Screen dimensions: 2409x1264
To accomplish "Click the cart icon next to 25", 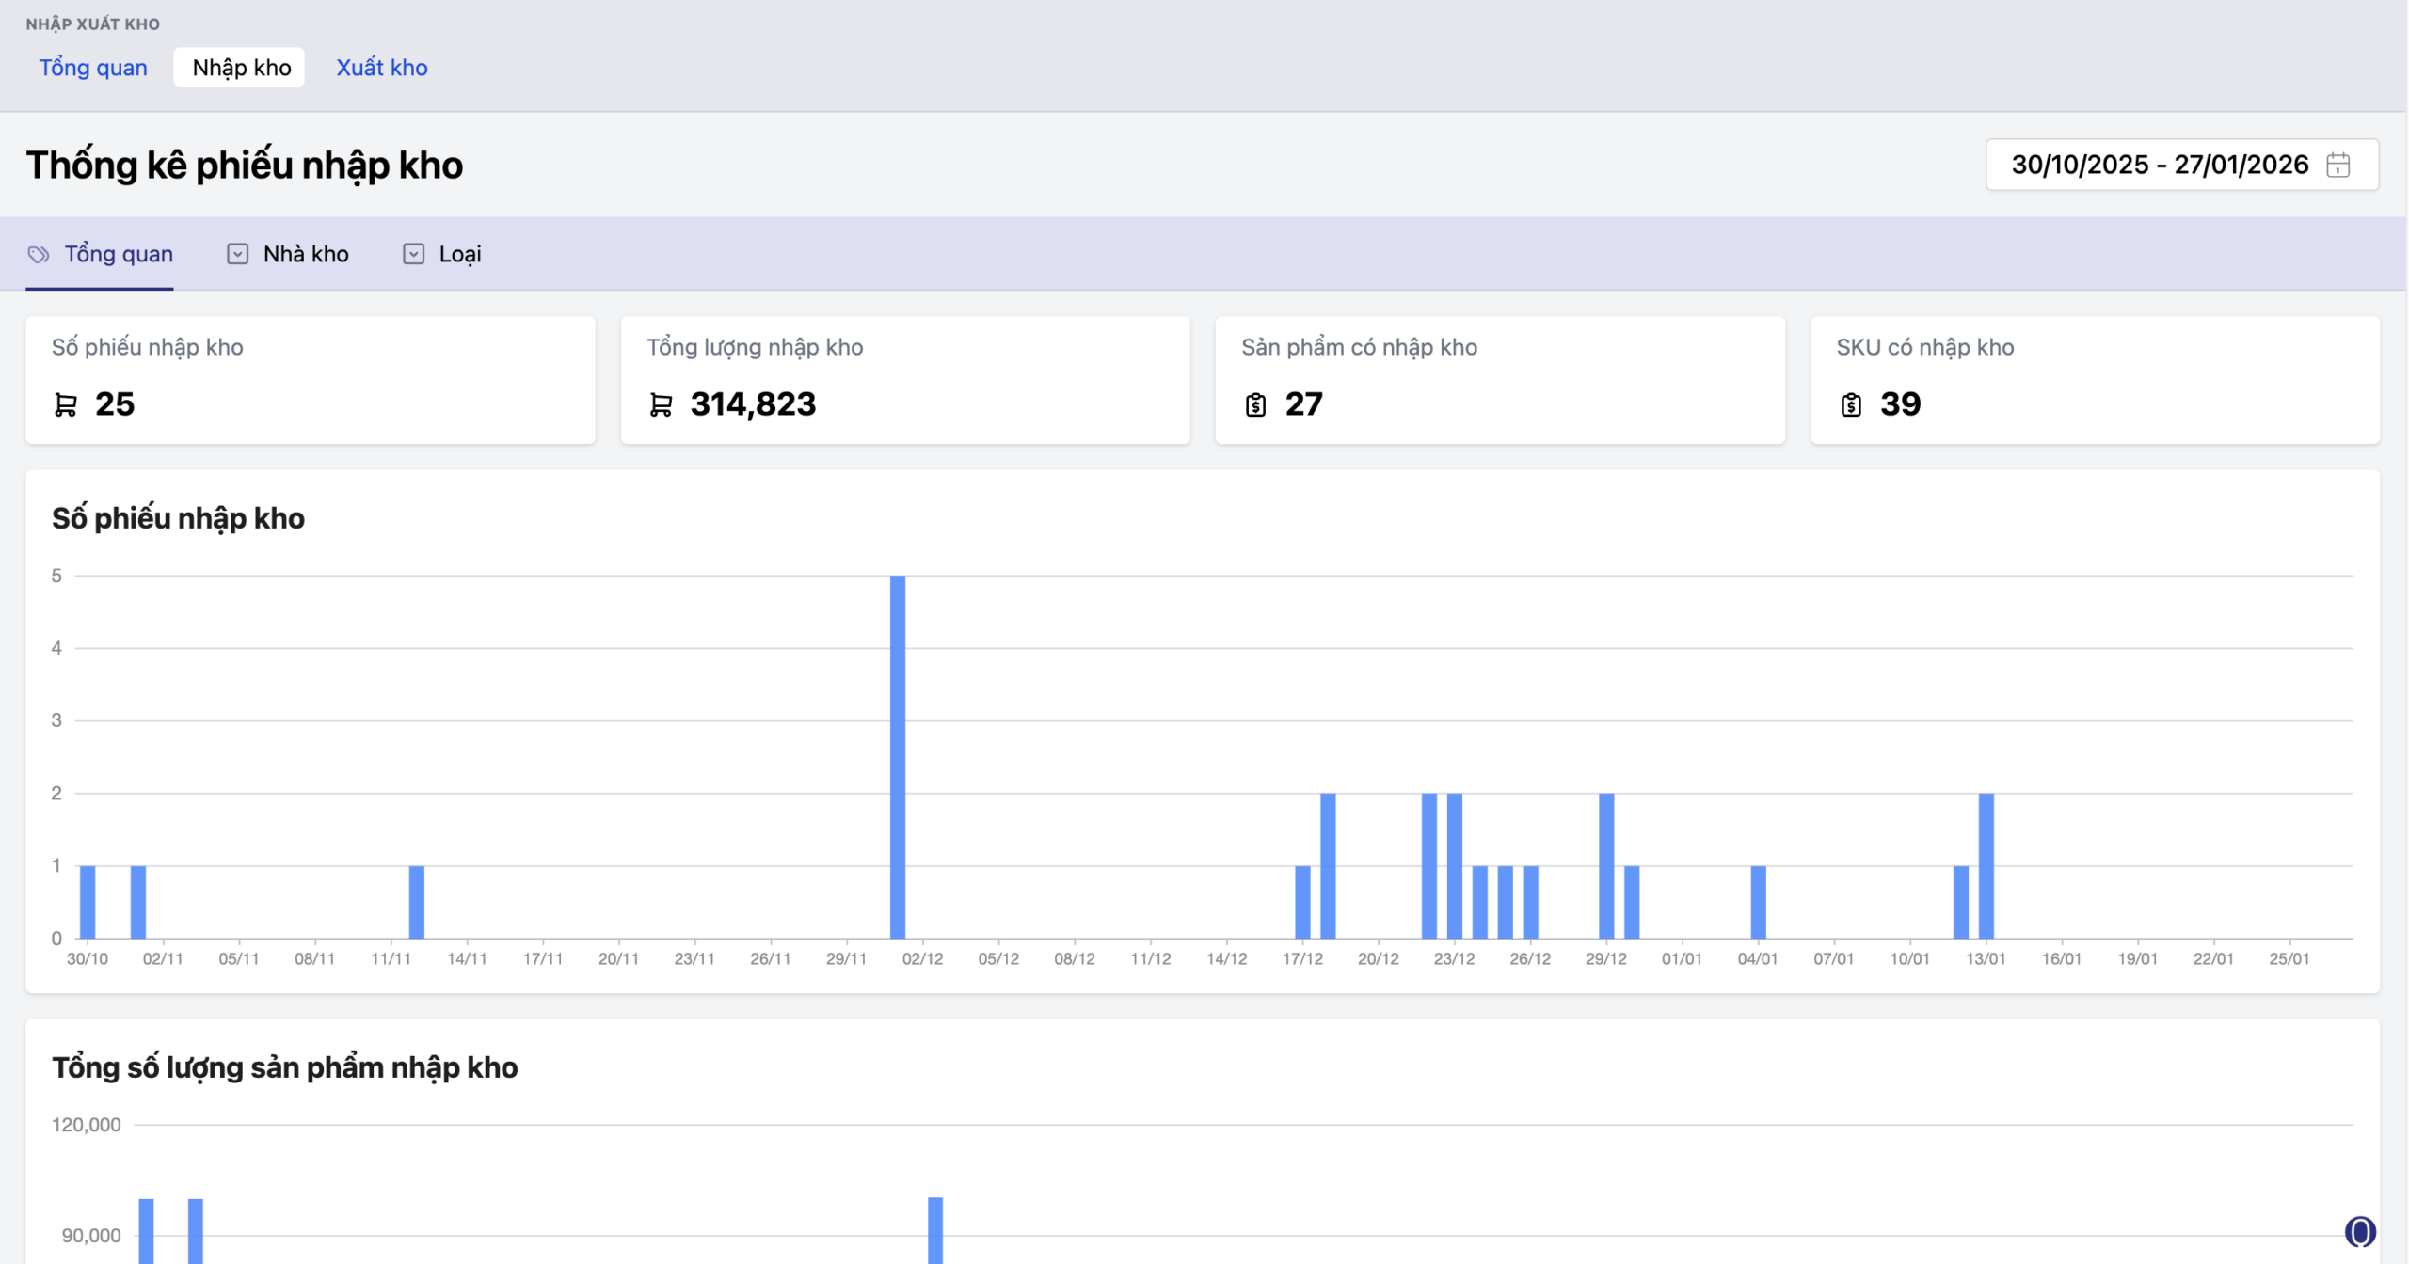I will pos(66,404).
